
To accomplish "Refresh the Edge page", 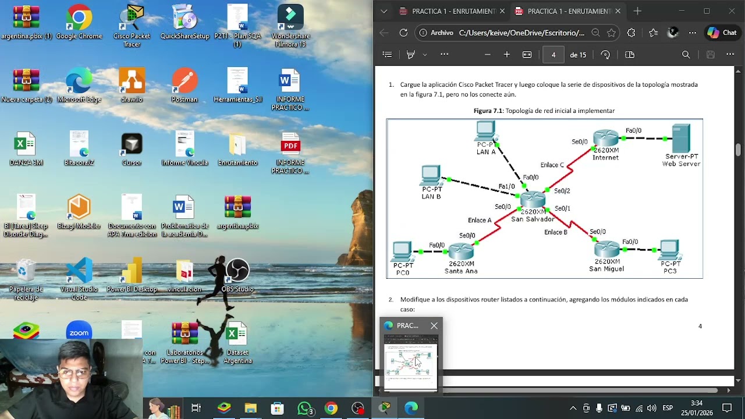I will click(x=403, y=33).
